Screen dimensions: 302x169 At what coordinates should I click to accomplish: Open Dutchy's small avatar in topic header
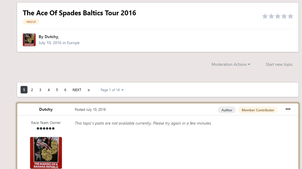pyautogui.click(x=29, y=40)
